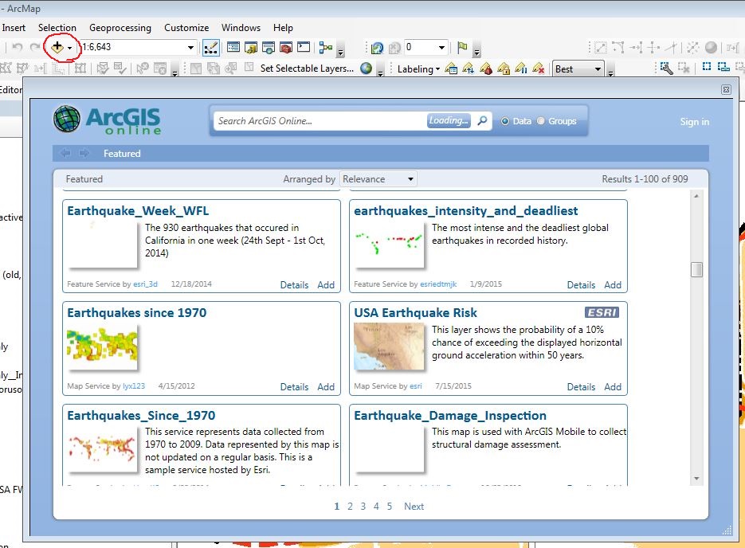Screen dimensions: 745x548
Task: Click the blue dashed square selection icon
Action: click(707, 67)
